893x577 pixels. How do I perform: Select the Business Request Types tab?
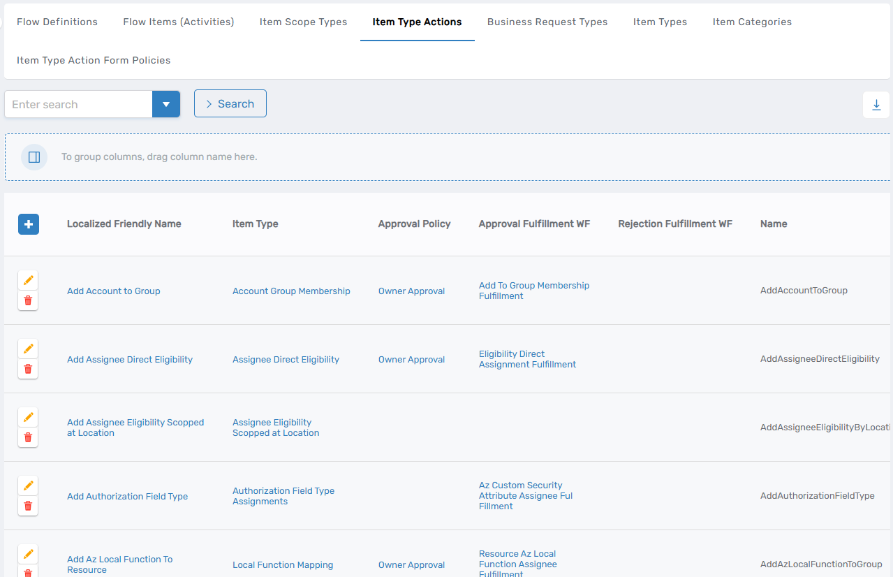click(x=547, y=22)
